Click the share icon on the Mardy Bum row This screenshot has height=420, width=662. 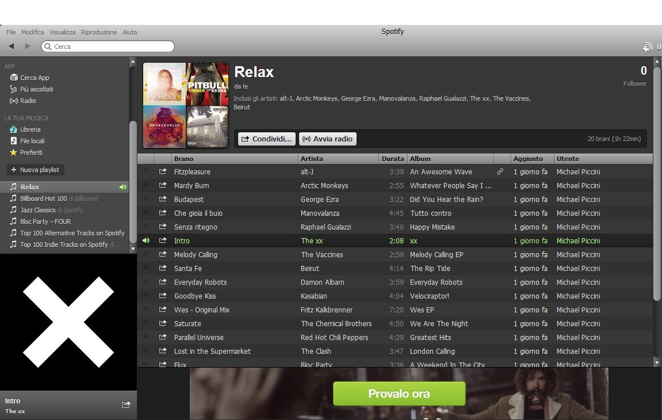tap(163, 185)
